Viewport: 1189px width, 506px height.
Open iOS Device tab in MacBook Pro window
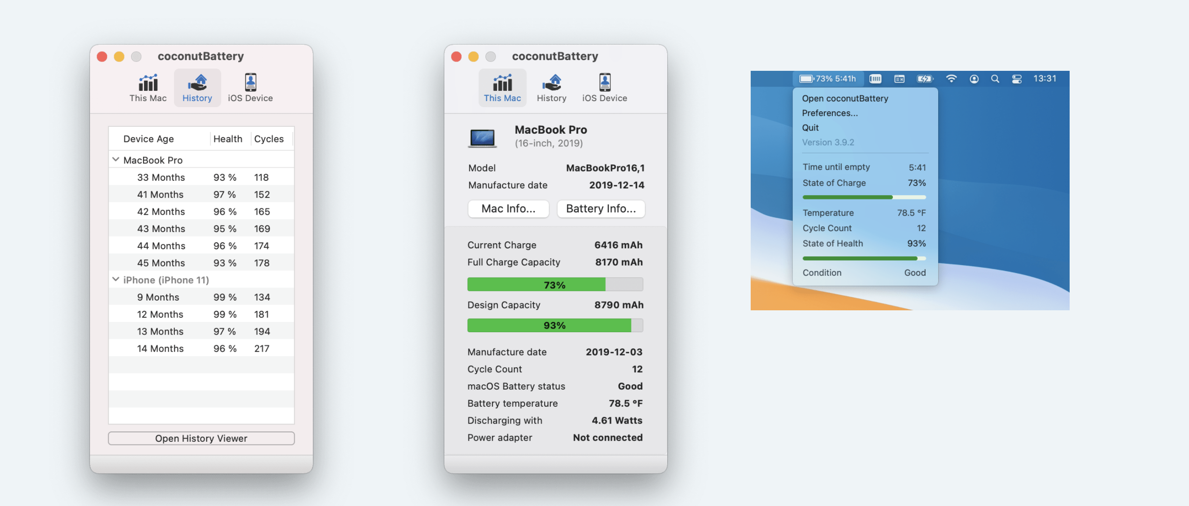(x=605, y=88)
